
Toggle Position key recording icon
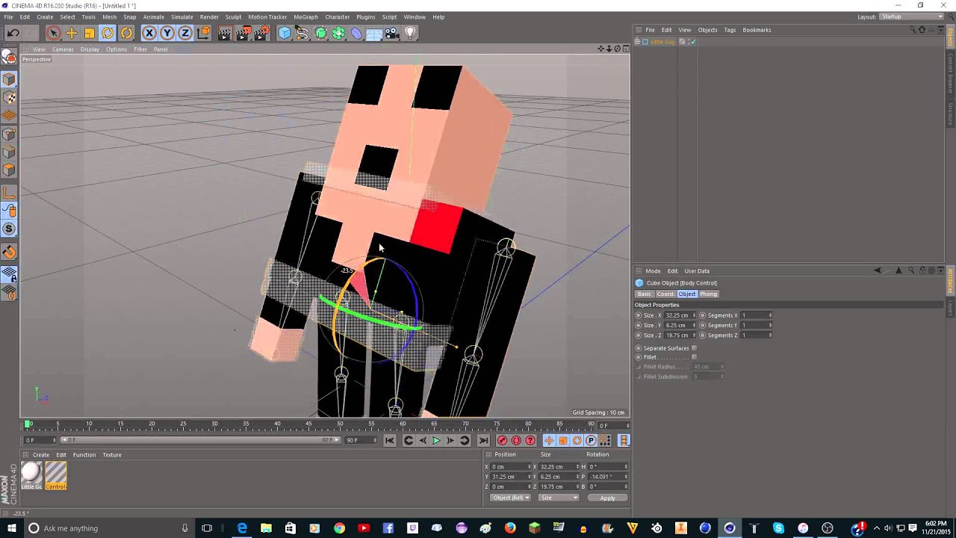coord(549,441)
